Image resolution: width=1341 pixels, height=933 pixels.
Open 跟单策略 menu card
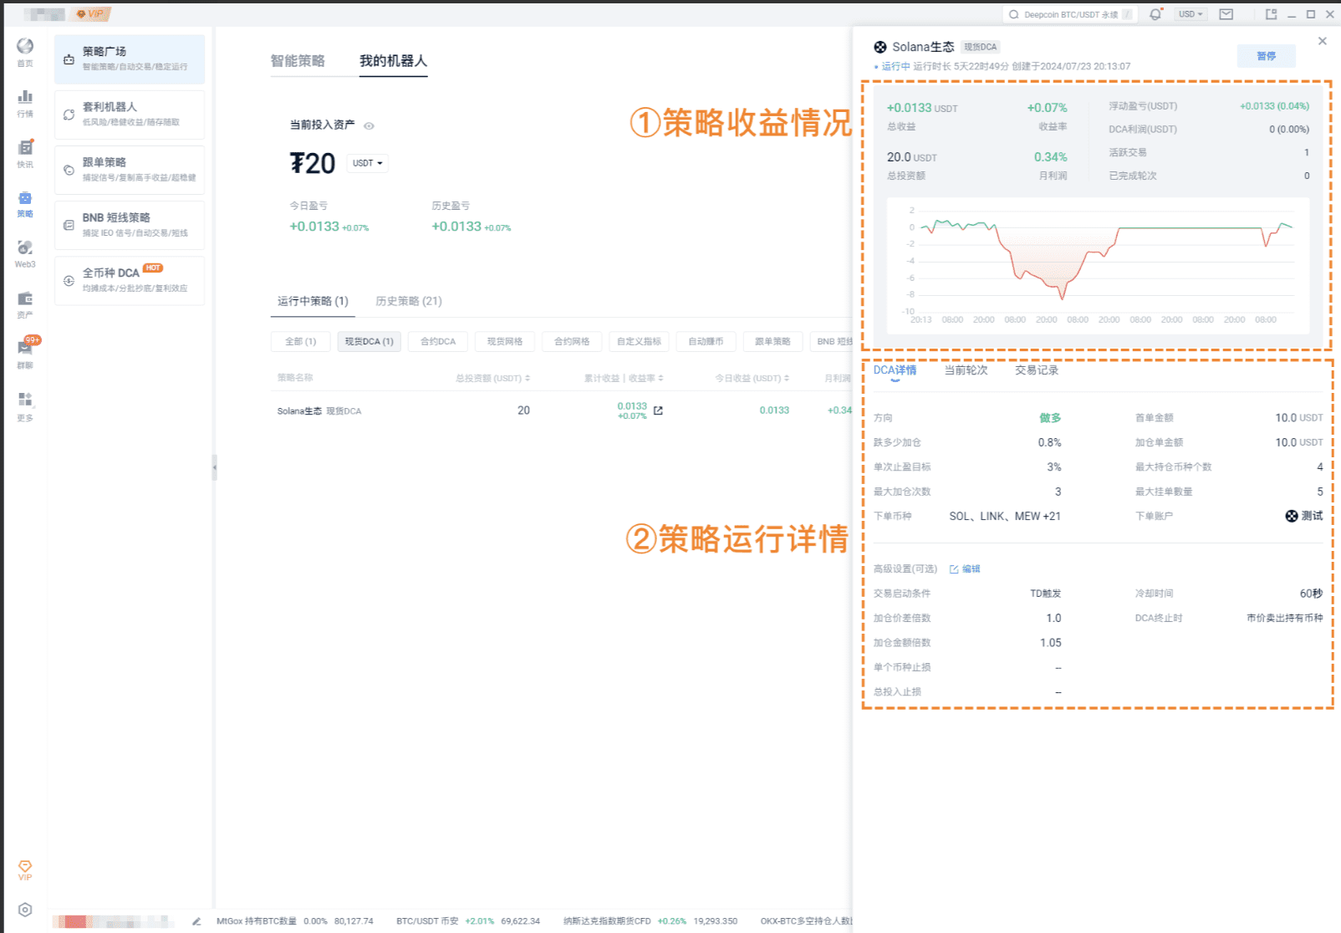point(130,170)
